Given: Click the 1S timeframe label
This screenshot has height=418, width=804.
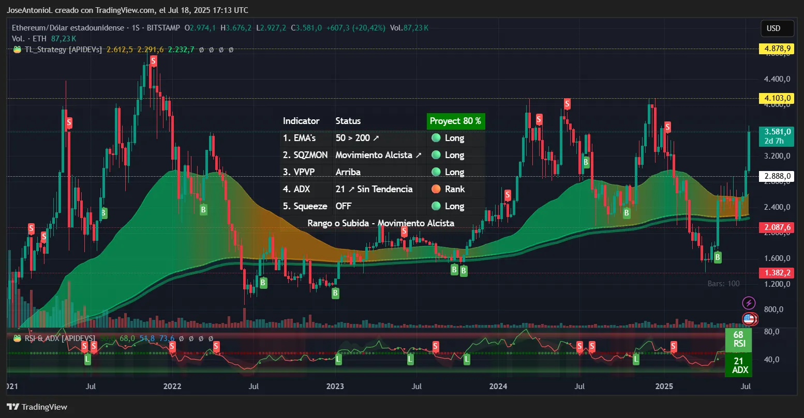Looking at the screenshot, I should pos(136,28).
